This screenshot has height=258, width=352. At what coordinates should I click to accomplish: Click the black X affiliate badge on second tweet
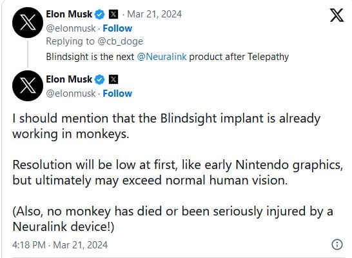[x=113, y=79]
